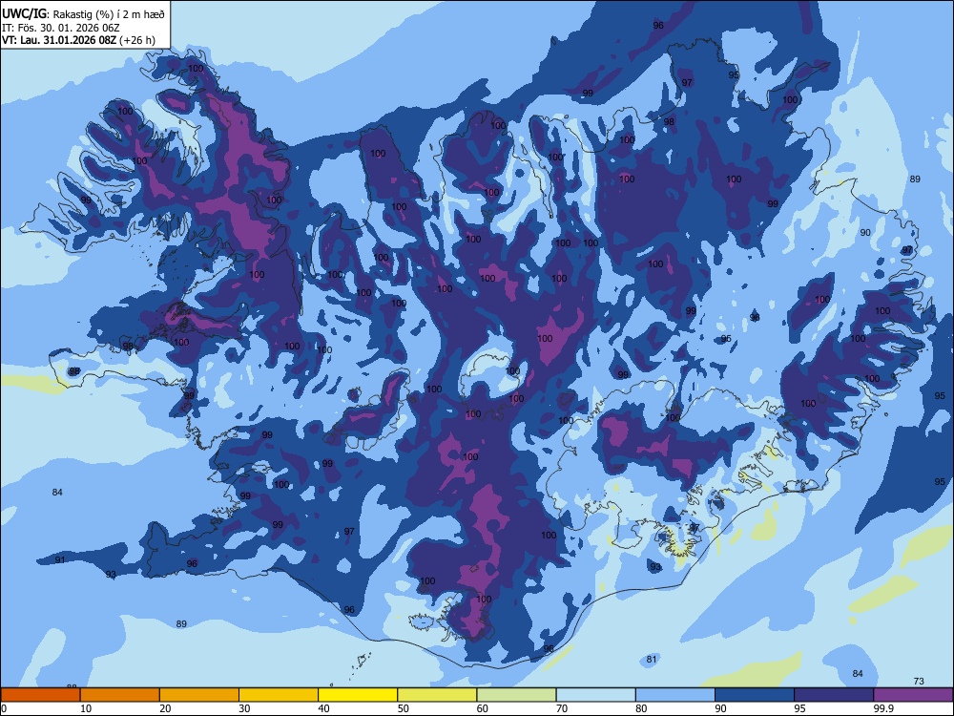
Task: Click the map humidity value '81'
Action: [x=652, y=660]
